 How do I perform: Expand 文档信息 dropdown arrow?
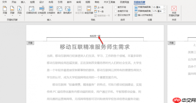[42, 15]
